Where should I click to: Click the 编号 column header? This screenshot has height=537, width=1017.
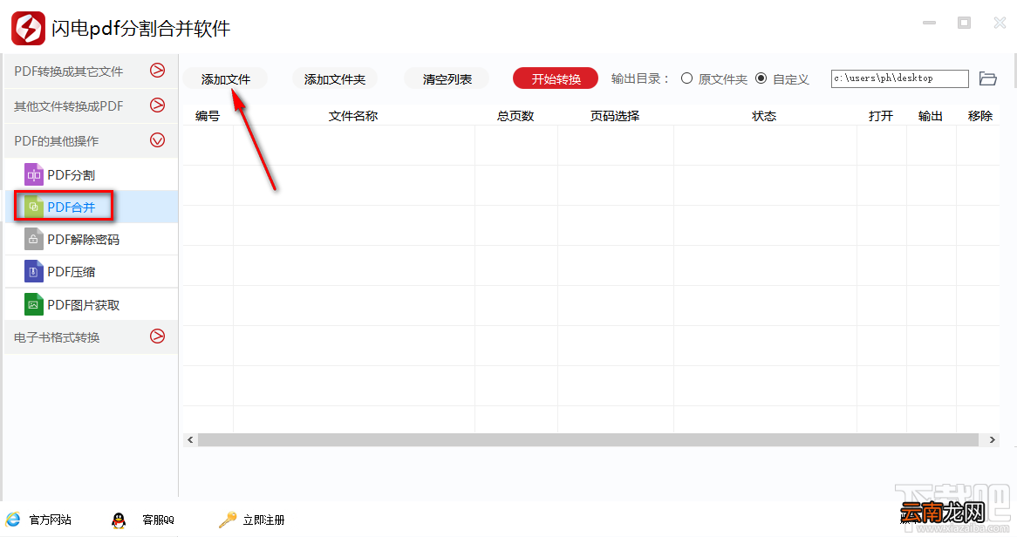click(208, 115)
